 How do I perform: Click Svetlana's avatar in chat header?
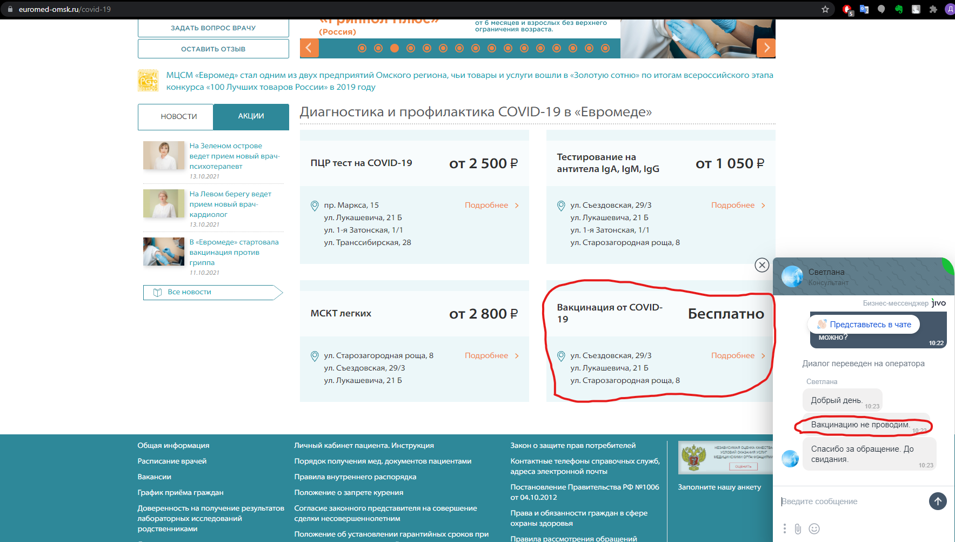[792, 276]
